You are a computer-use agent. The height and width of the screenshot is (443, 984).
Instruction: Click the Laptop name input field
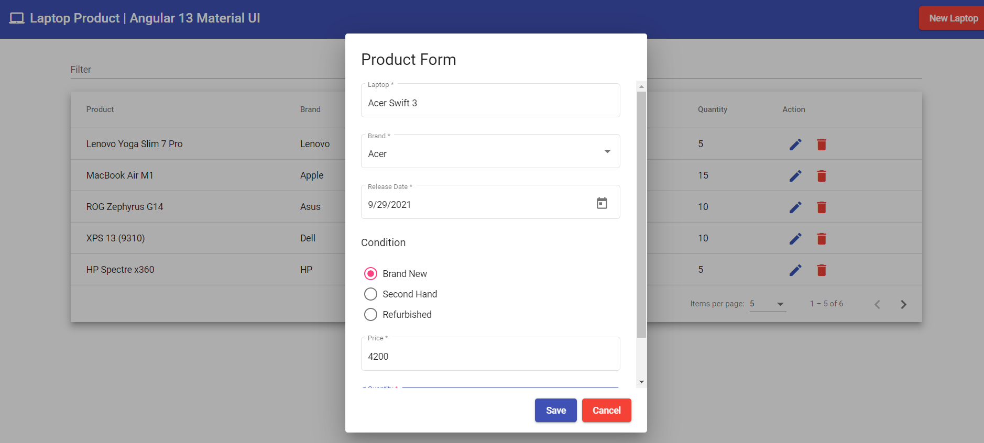(x=490, y=101)
